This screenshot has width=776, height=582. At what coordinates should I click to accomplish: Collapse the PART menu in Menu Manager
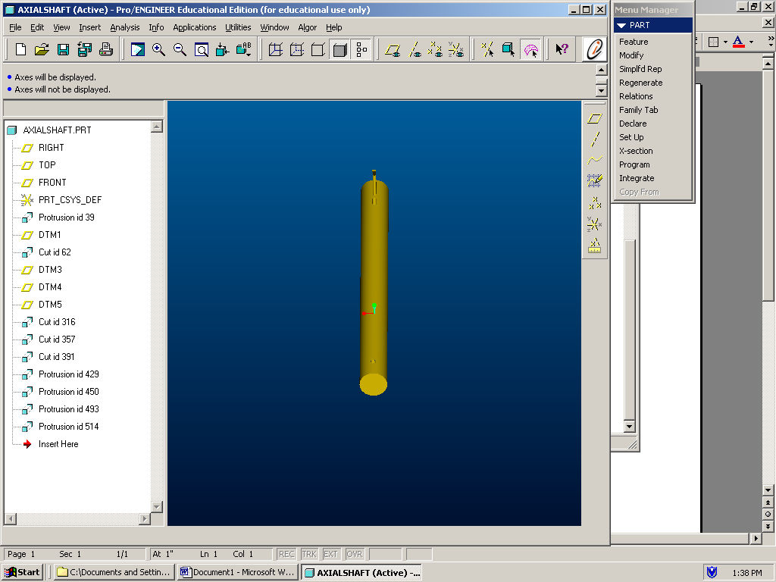[621, 25]
